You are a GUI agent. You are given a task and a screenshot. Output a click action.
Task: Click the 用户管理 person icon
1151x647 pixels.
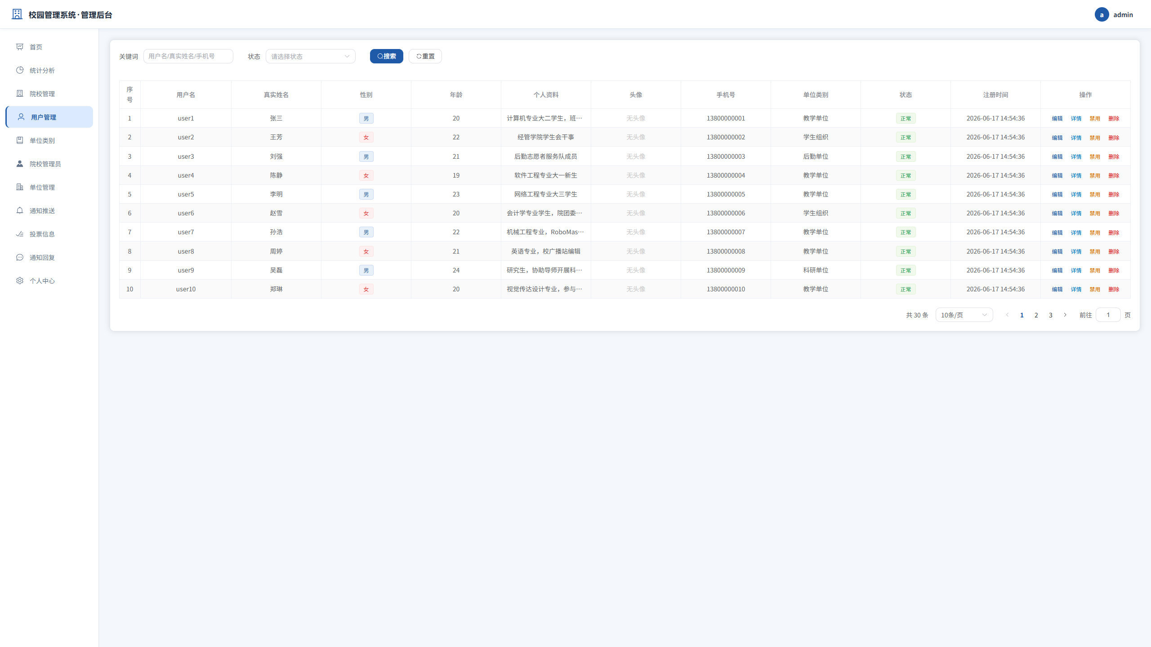[21, 117]
